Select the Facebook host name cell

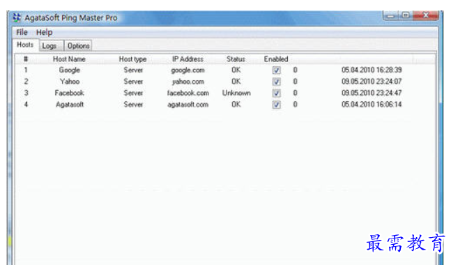click(69, 93)
